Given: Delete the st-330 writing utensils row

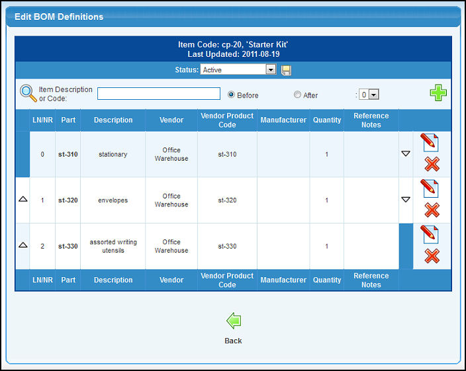Looking at the screenshot, I should (x=432, y=256).
